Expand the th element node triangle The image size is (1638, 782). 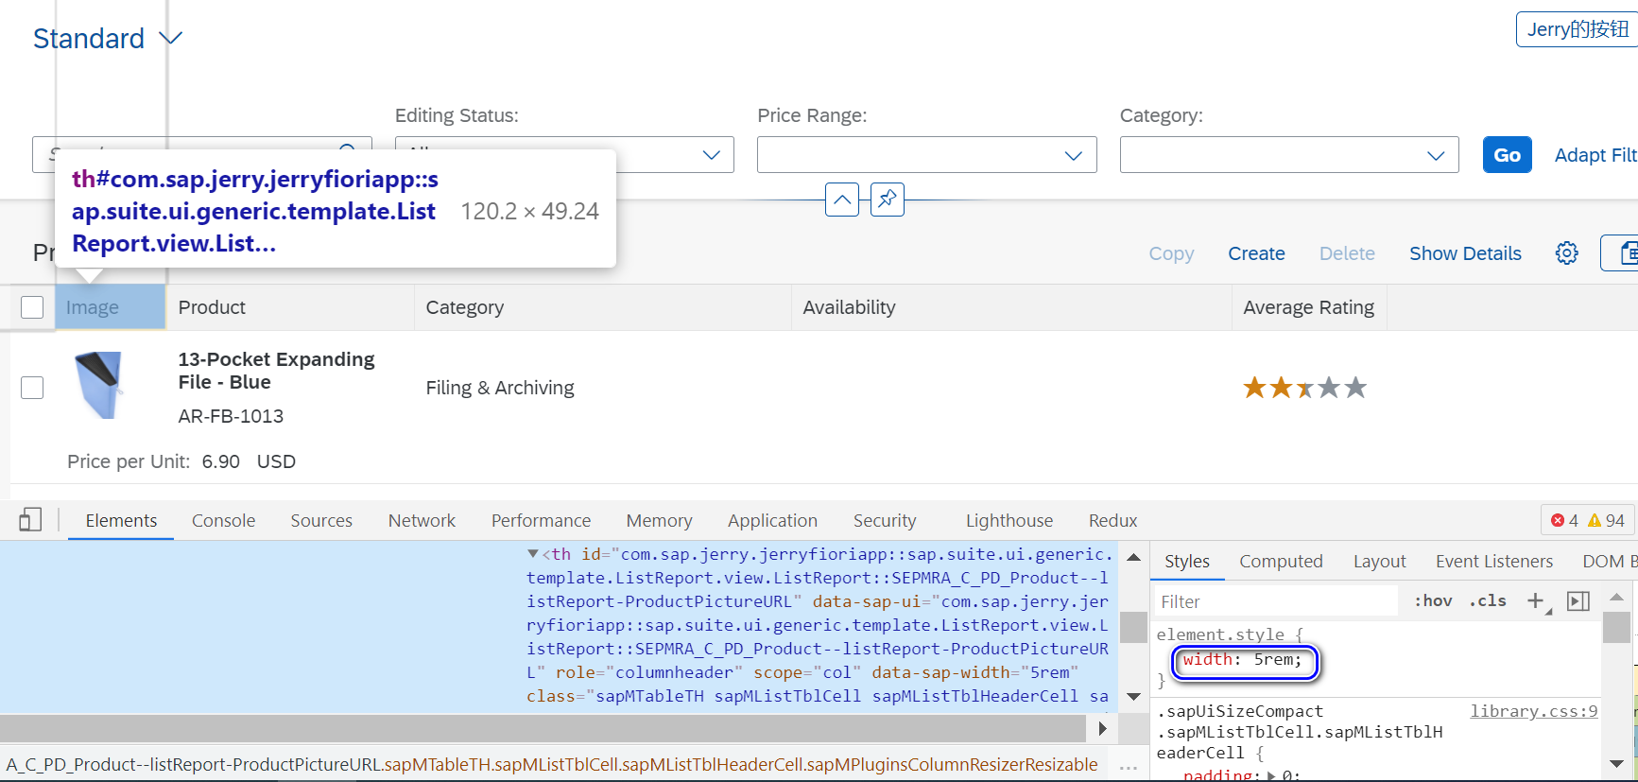(x=533, y=554)
